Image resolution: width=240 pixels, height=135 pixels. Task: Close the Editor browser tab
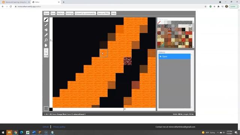point(59,2)
